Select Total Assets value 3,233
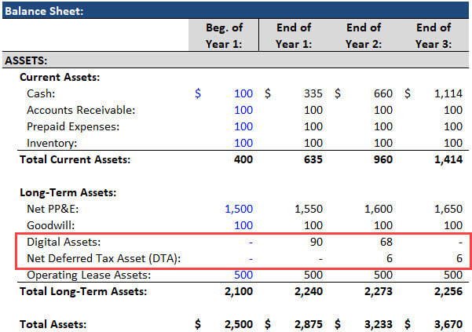472x332 pixels. click(379, 324)
